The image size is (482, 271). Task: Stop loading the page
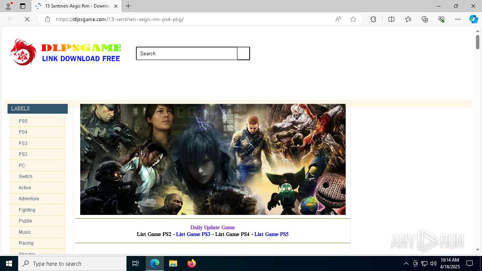coord(27,19)
